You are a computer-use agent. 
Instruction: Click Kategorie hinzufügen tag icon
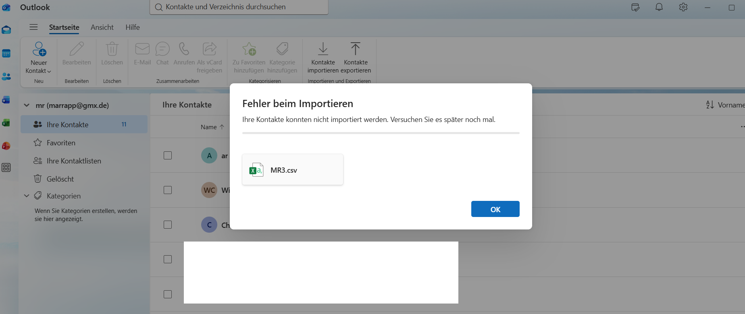(282, 49)
